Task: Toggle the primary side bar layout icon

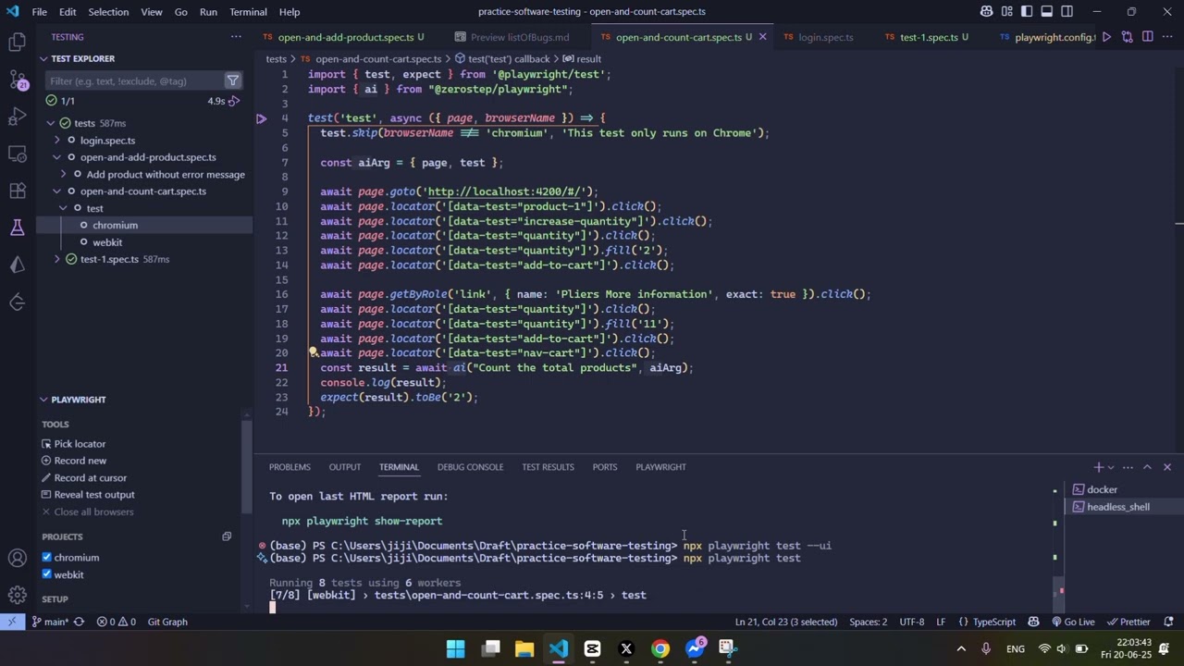Action: 1027,12
